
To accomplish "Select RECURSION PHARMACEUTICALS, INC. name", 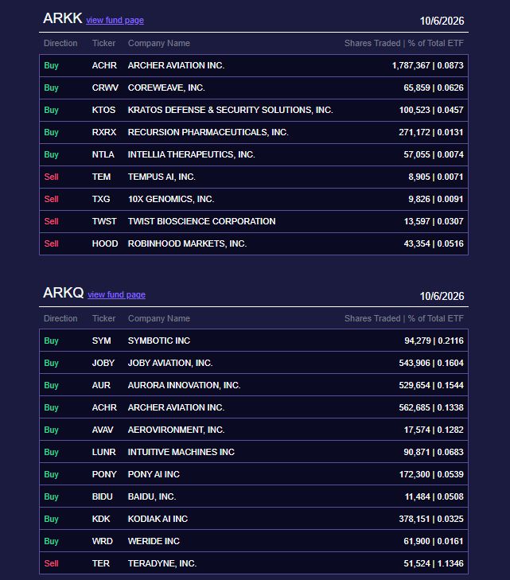I will (x=208, y=132).
